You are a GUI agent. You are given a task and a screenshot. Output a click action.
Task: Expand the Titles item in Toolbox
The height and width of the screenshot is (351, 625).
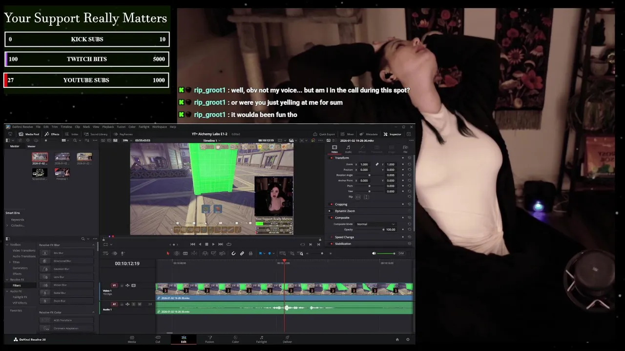click(x=10, y=262)
